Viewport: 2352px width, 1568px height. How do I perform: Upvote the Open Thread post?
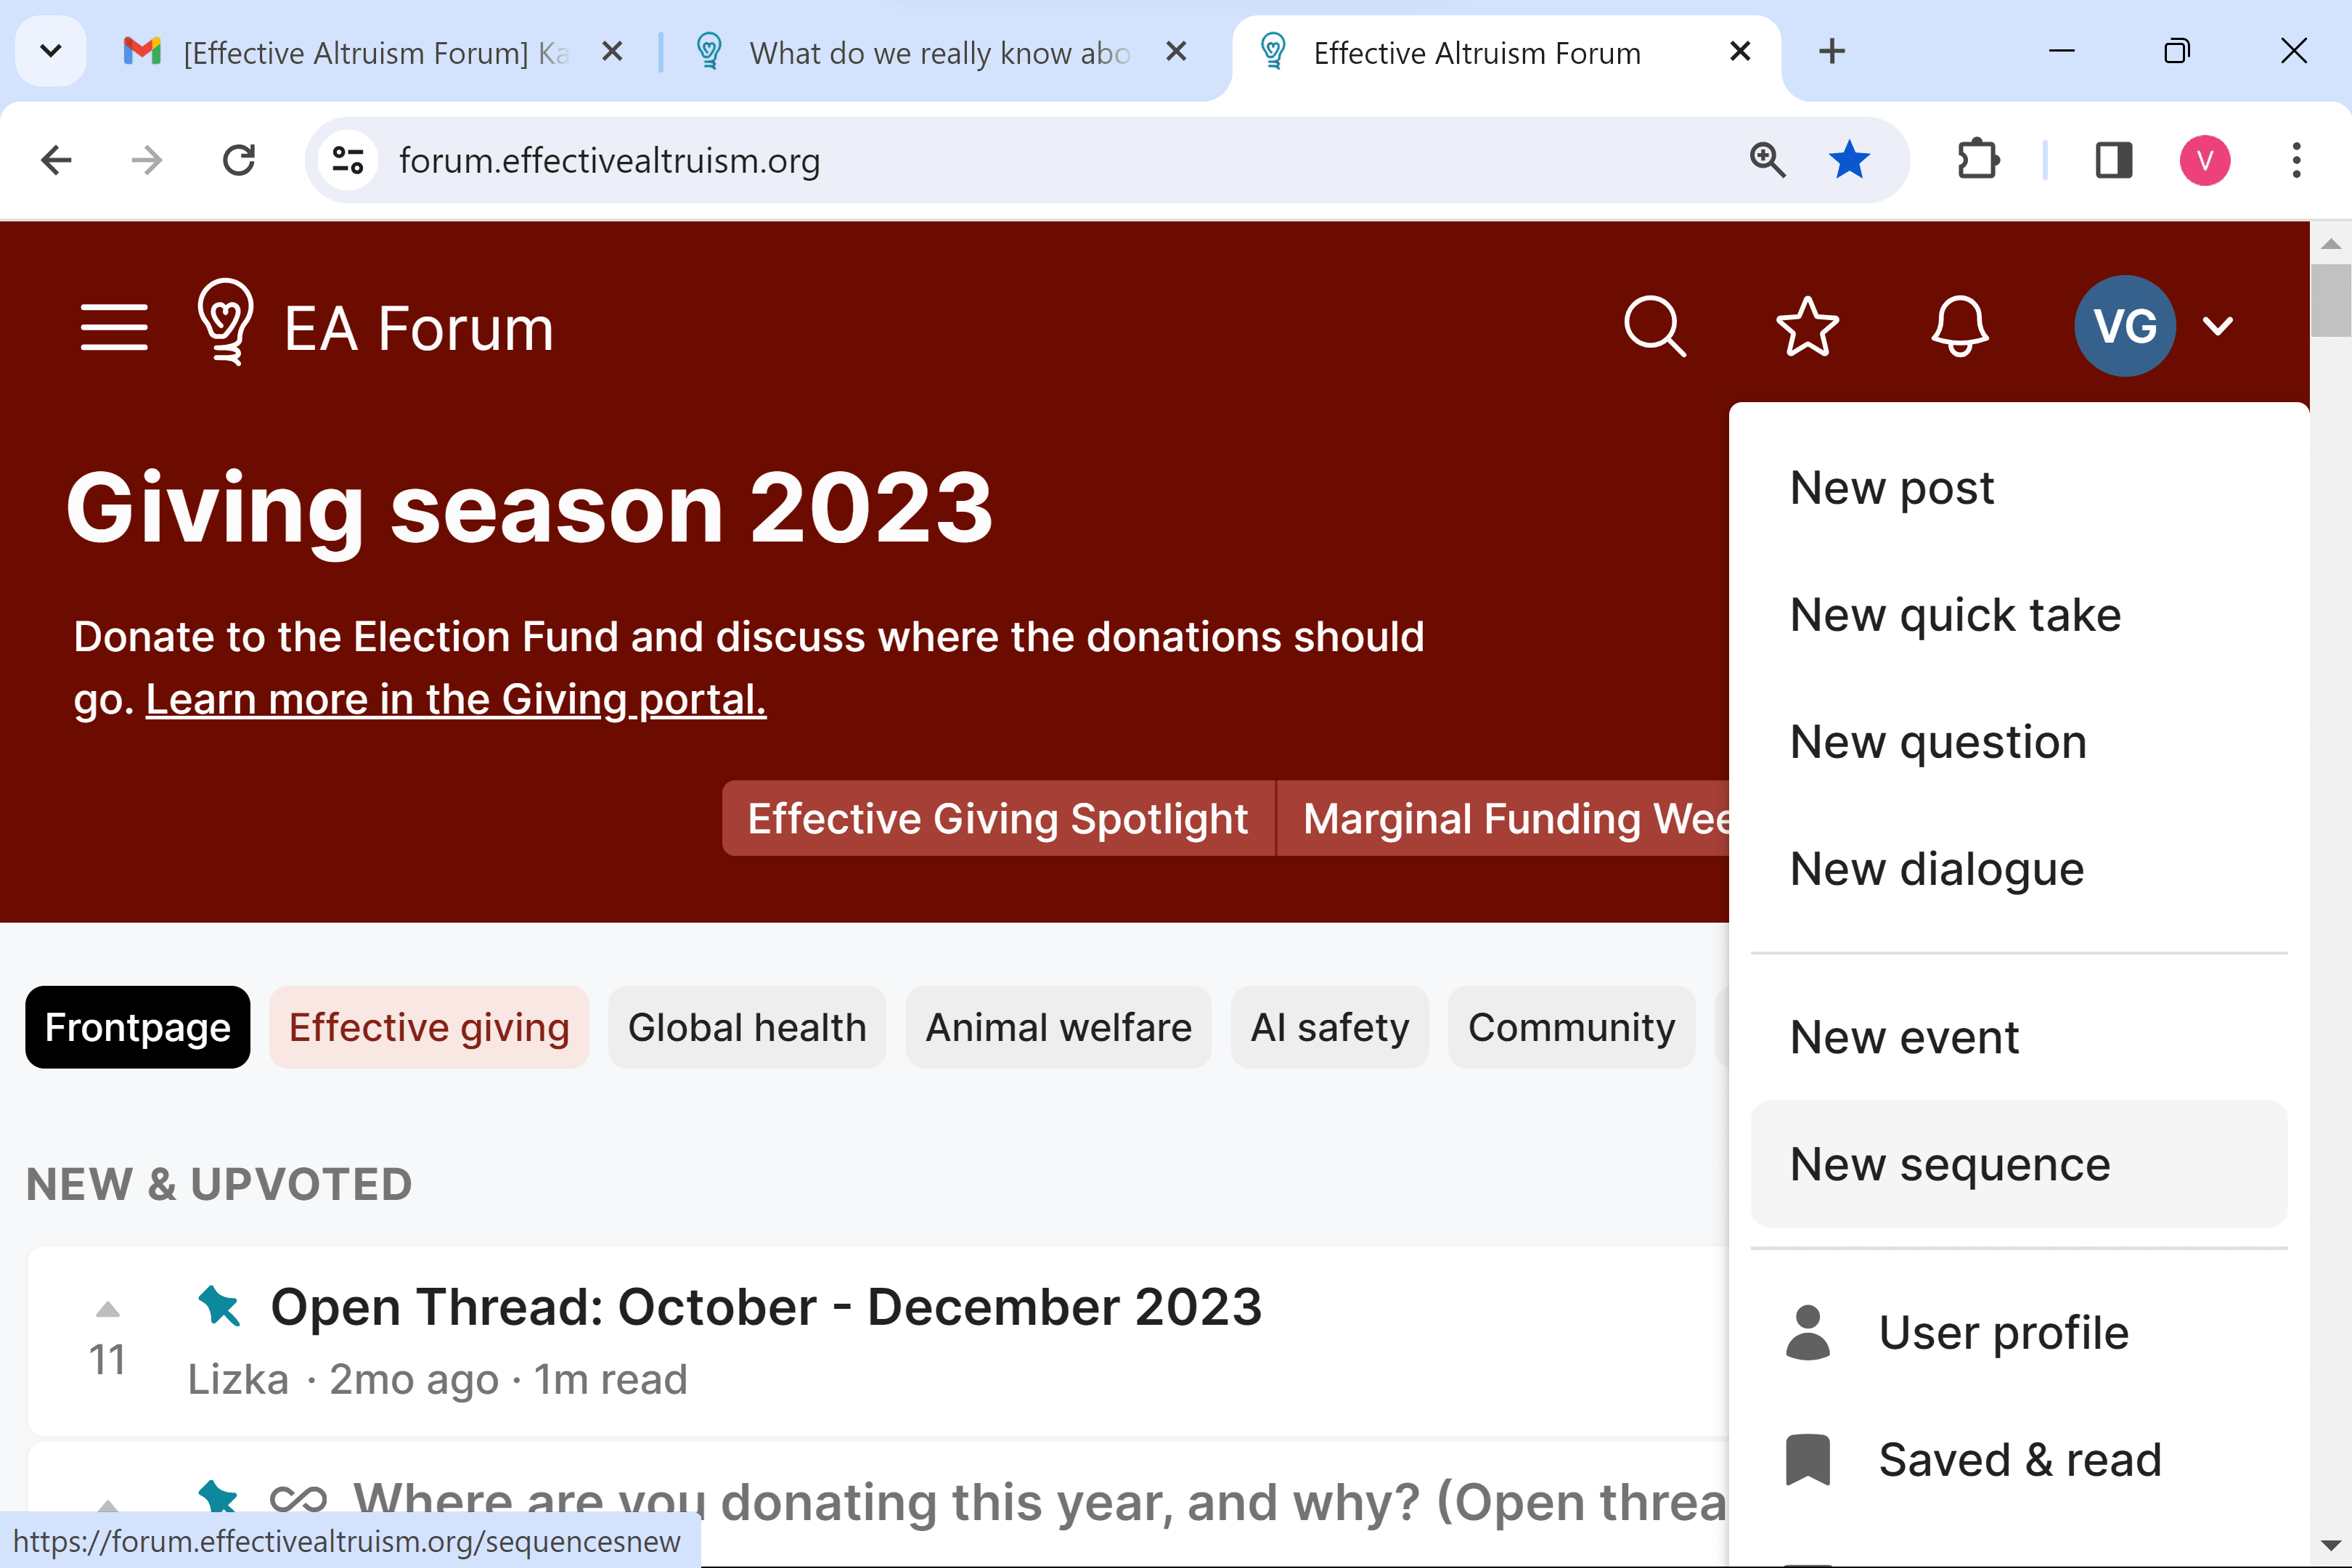[x=108, y=1309]
